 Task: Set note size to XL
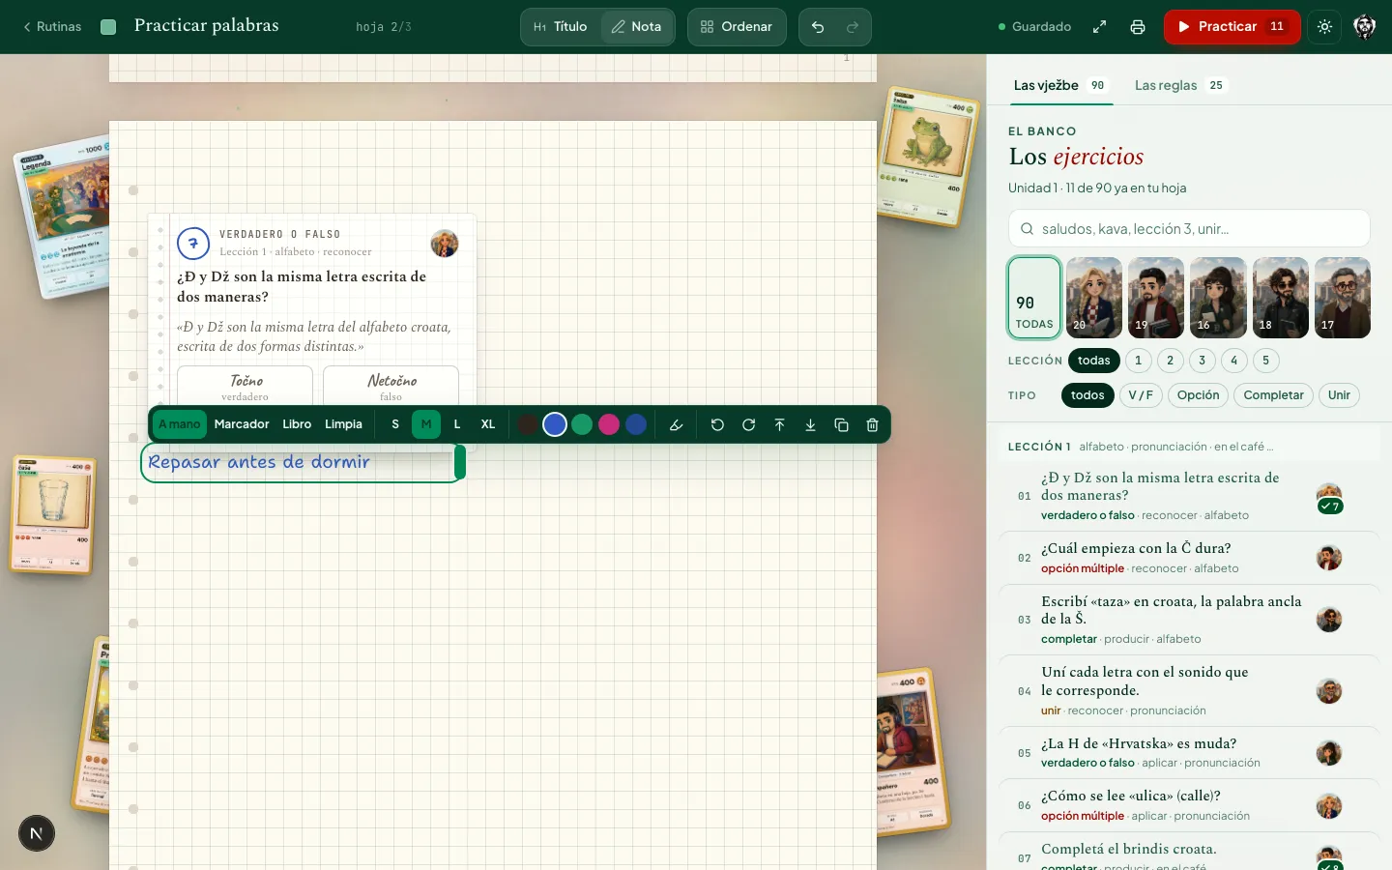[488, 424]
